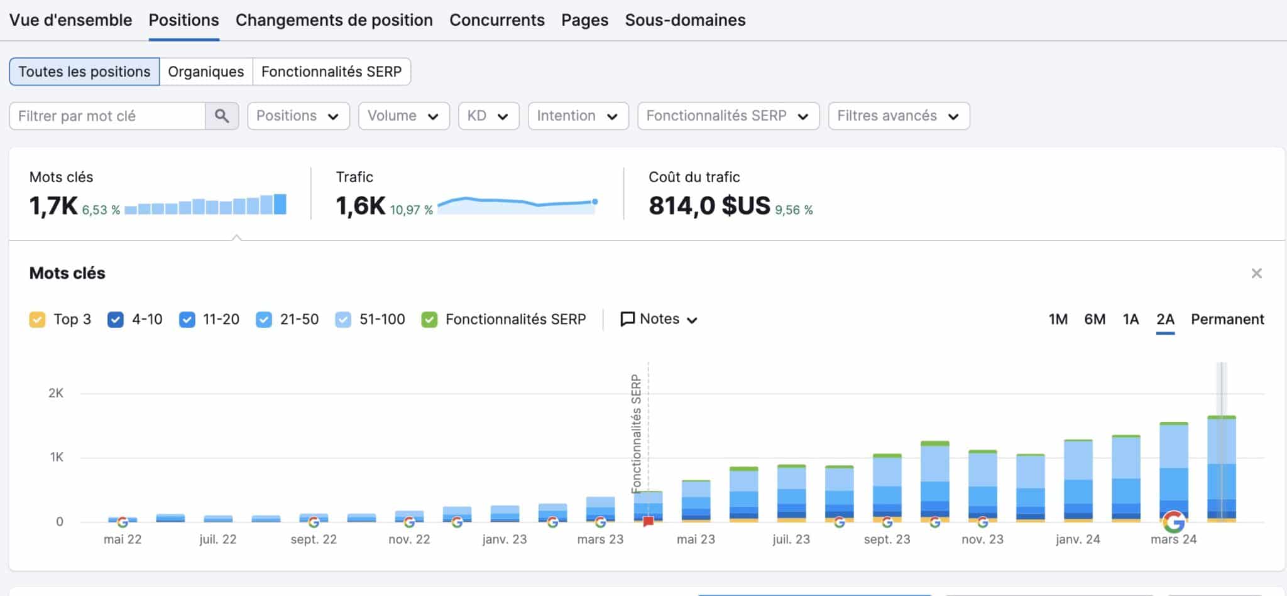Expand the Positions filter dropdown
The width and height of the screenshot is (1287, 596).
298,116
